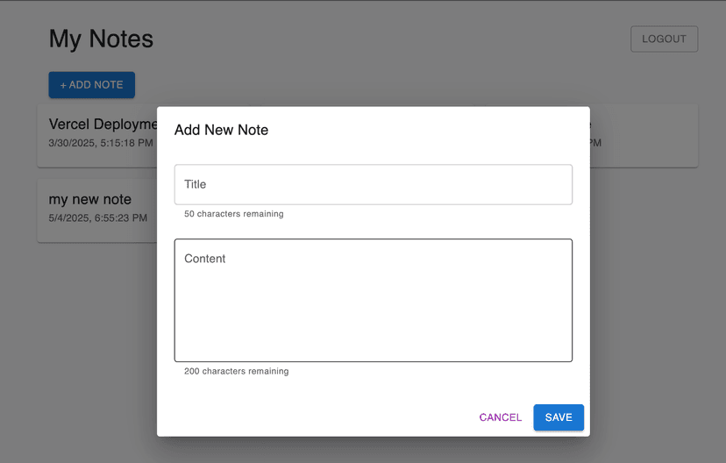Click the "200 characters remaining" helper text
This screenshot has height=463, width=726.
pyautogui.click(x=236, y=371)
